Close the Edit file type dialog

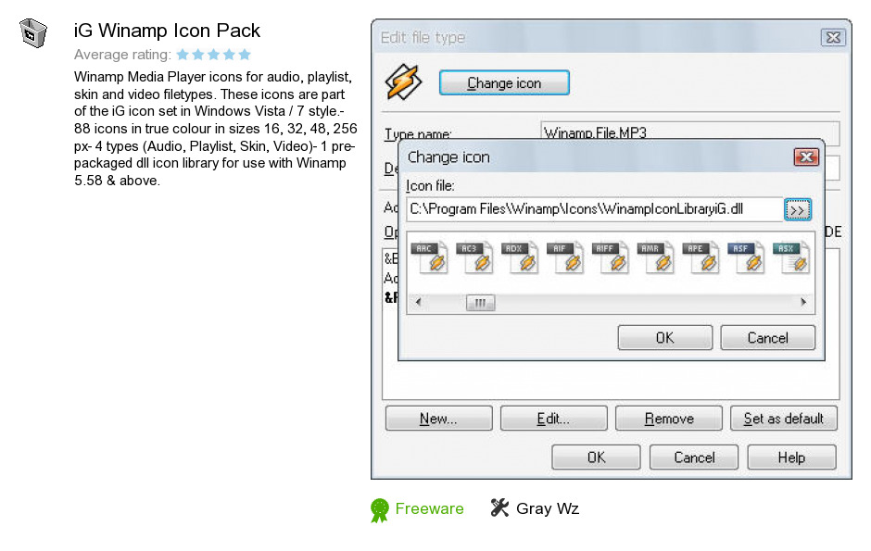click(x=833, y=38)
